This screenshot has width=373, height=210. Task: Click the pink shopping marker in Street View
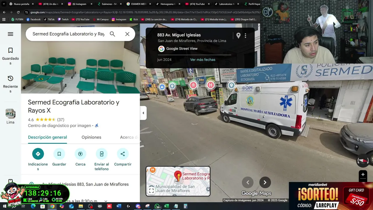[193, 85]
